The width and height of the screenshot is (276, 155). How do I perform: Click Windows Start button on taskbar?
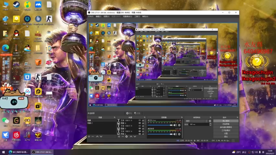point(3,152)
